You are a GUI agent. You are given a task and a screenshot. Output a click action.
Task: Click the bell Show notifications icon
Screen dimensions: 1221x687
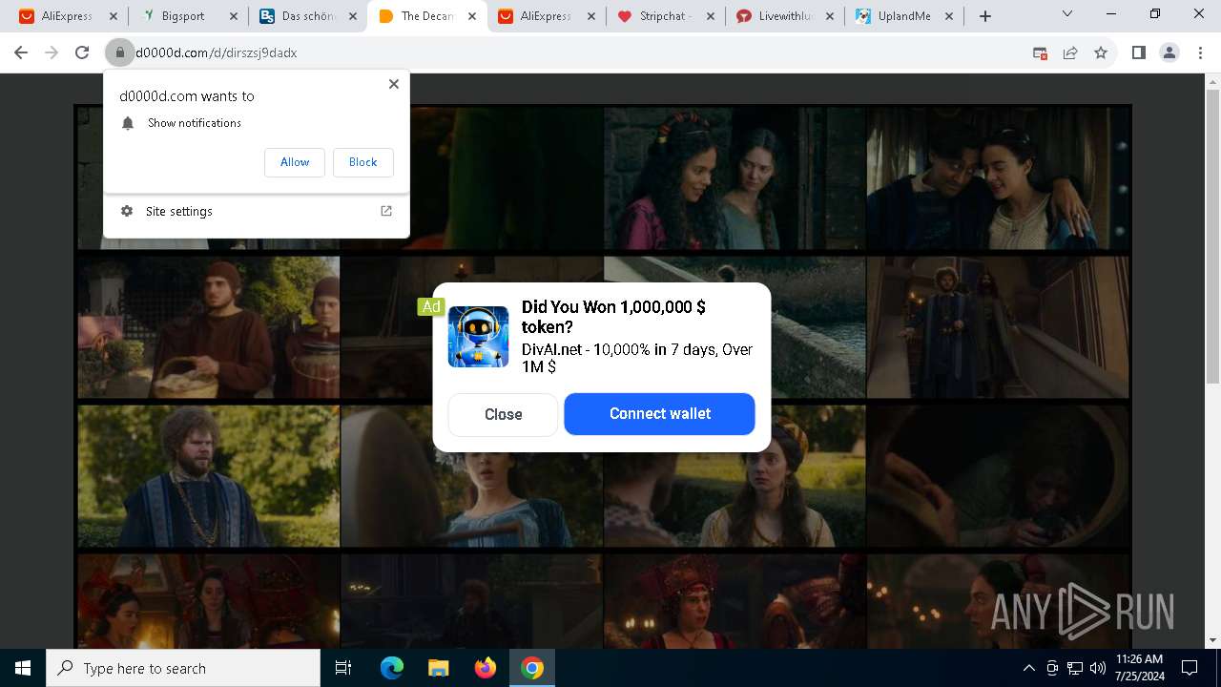(128, 123)
